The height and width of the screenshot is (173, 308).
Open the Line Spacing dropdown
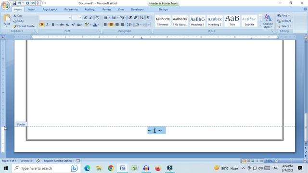click(129, 25)
